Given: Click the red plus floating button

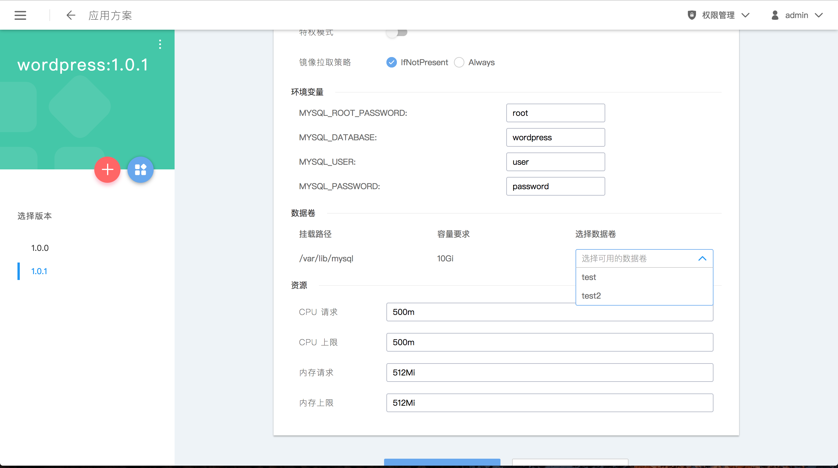Looking at the screenshot, I should click(107, 170).
